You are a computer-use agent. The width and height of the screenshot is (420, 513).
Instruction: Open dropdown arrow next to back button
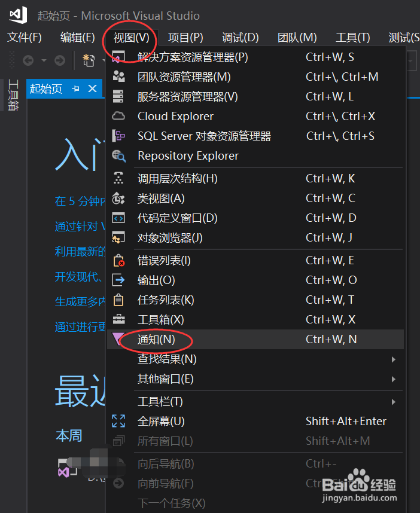(x=44, y=60)
